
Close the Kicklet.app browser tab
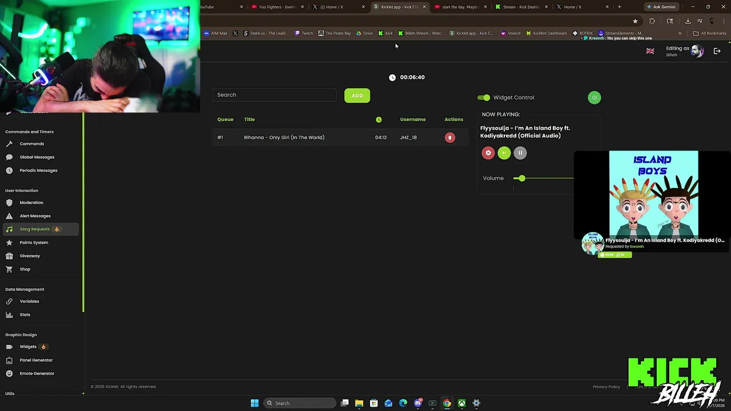pyautogui.click(x=424, y=7)
